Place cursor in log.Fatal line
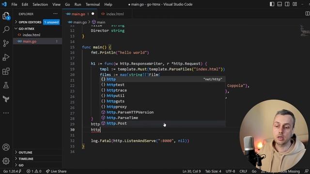Image resolution: width=310 pixels, height=174 pixels. click(140, 141)
